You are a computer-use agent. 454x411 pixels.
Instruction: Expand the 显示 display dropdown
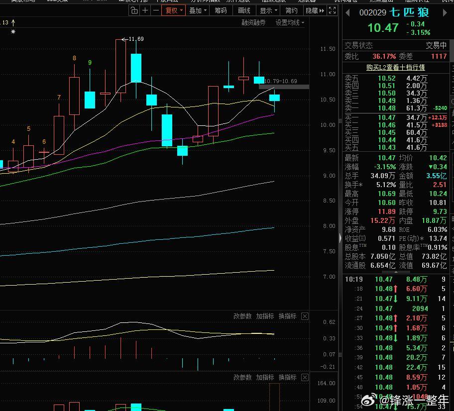tap(268, 11)
